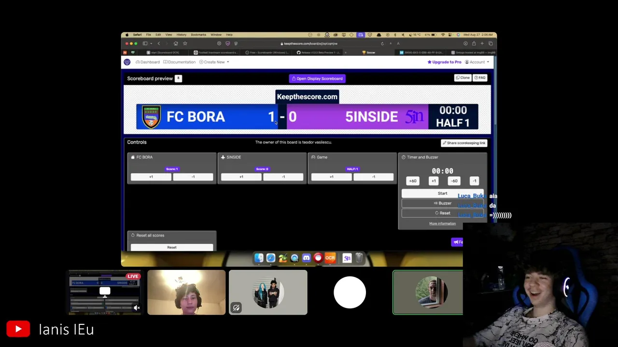Open the Documentation page
The height and width of the screenshot is (347, 618).
pyautogui.click(x=180, y=62)
